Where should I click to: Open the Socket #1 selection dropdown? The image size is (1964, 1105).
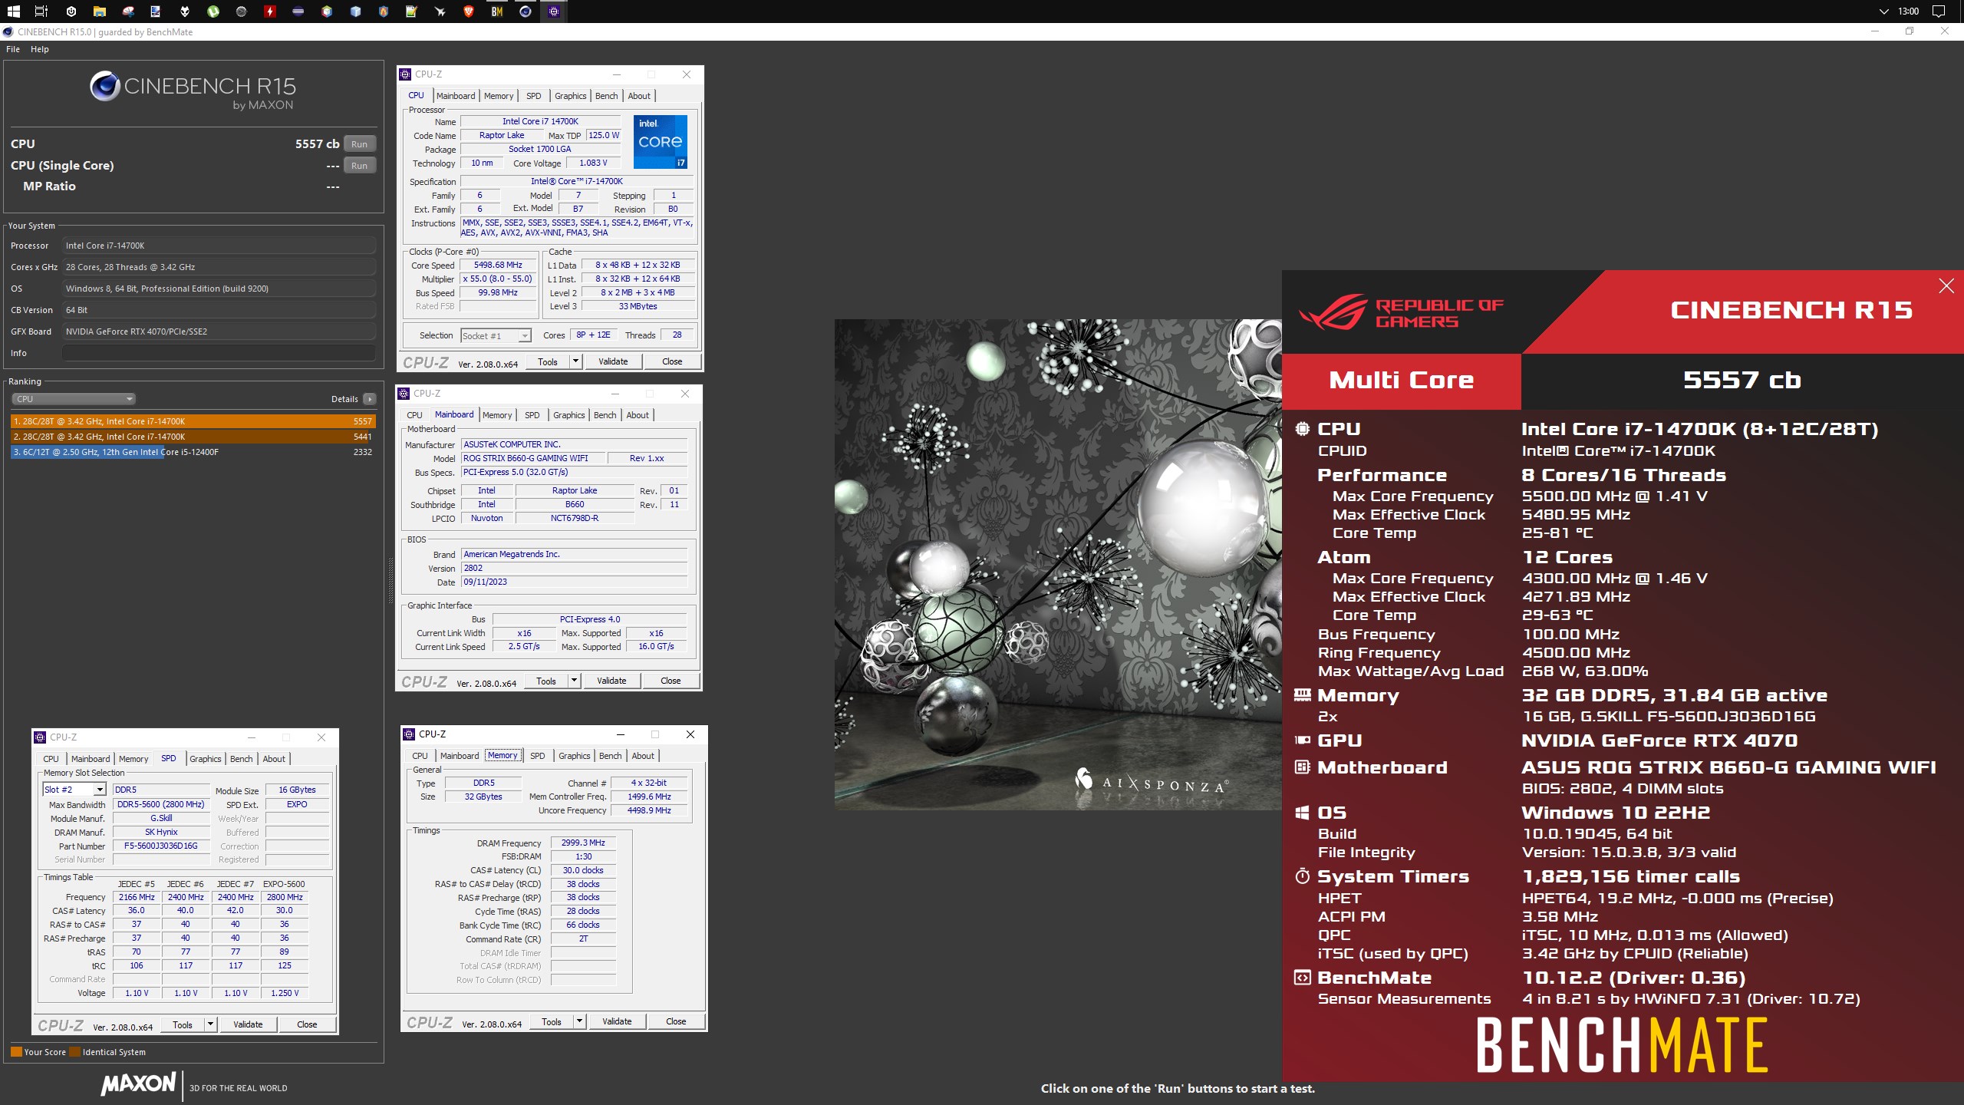click(496, 335)
